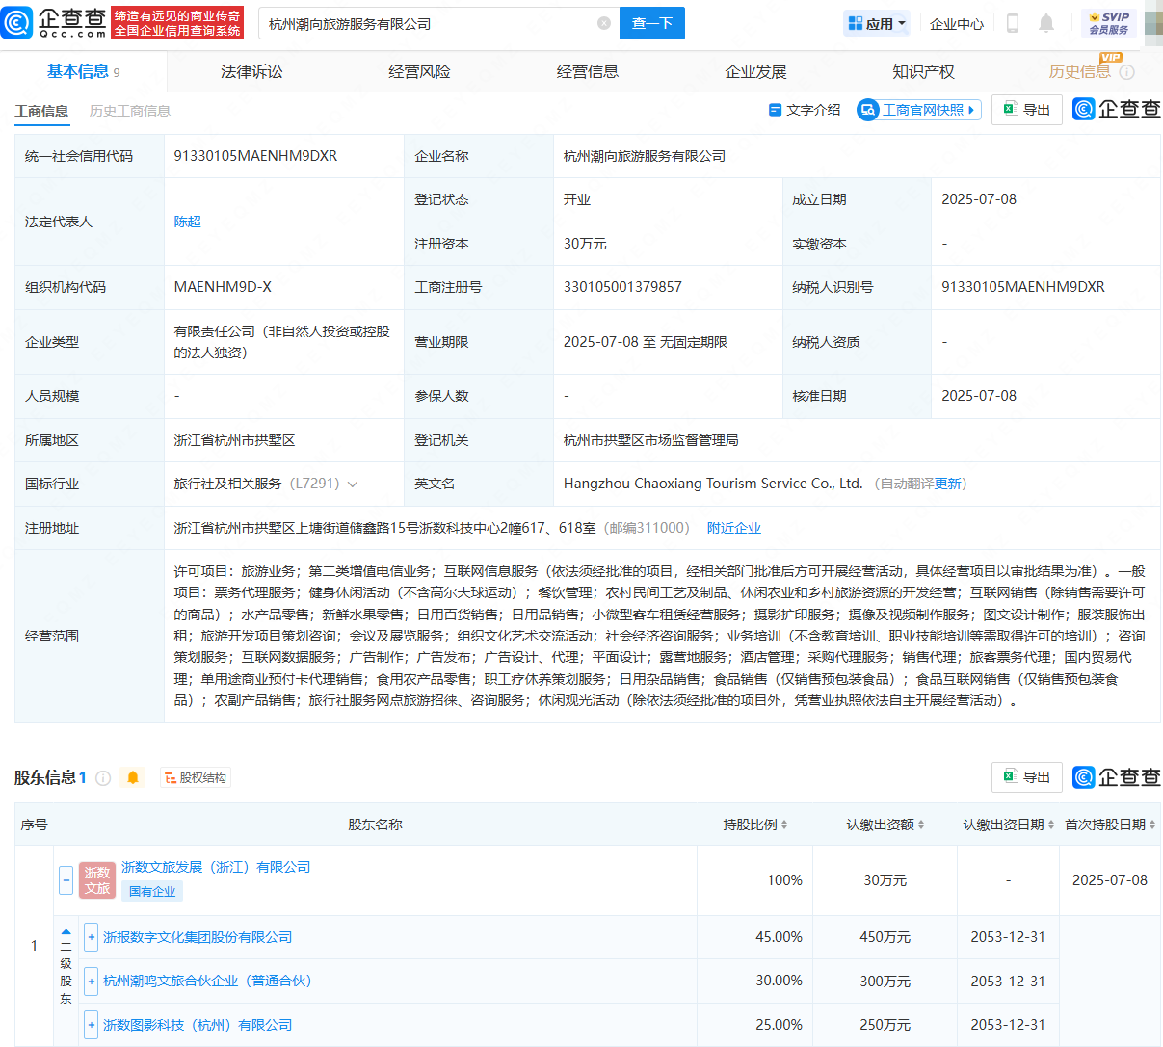Viewport: 1163px width, 1047px height.
Task: Select the 工商信息 sub-tab
Action: point(41,111)
